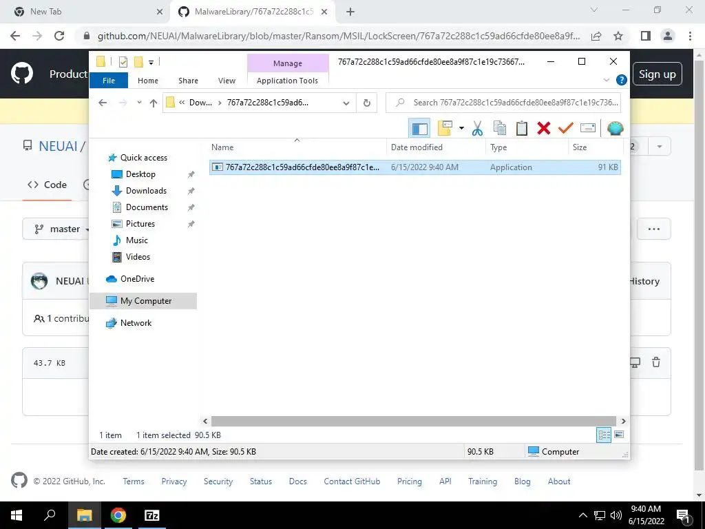Viewport: 705px width, 529px height.
Task: Select the 767a72c288c1c59ad66cfde80ee8a9f87c1e... application file
Action: click(415, 167)
